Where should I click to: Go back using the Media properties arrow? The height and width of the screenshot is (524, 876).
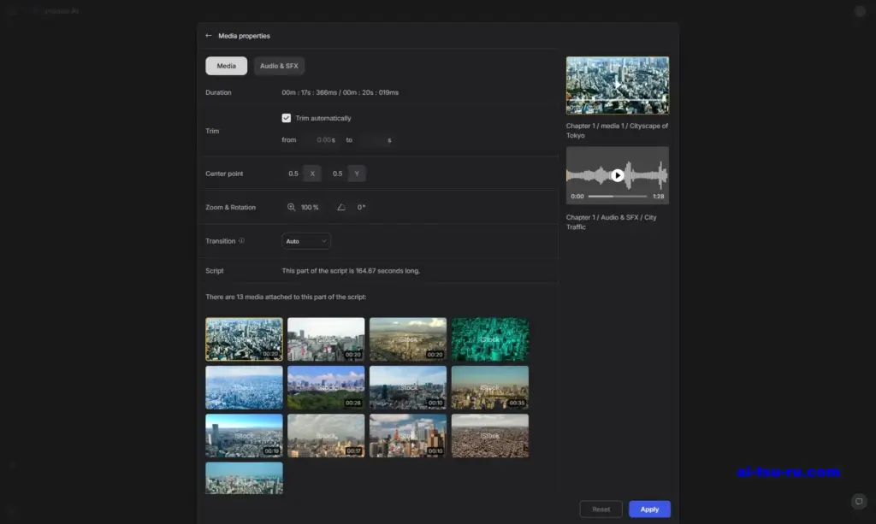click(209, 36)
